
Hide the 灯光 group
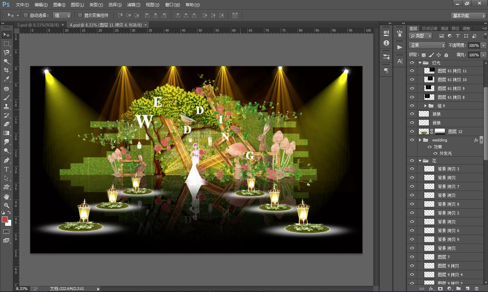point(412,63)
